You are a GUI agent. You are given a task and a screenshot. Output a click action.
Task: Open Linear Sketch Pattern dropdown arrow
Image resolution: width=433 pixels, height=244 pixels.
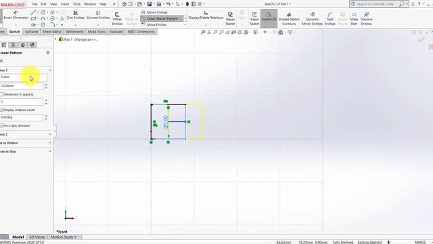click(x=185, y=18)
